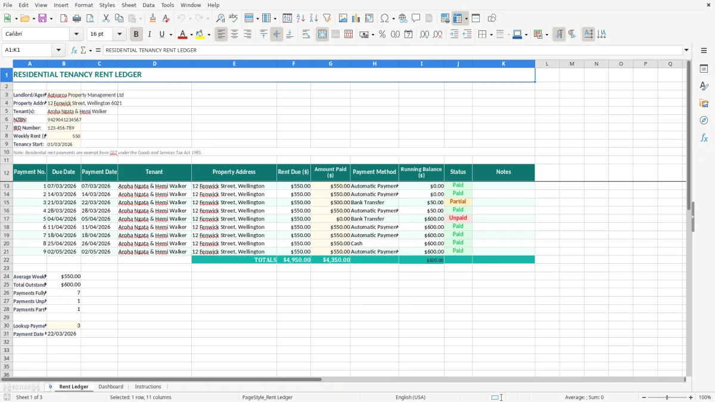Switch to the Instructions sheet tab
Screen dimensions: 715x402
coord(148,387)
